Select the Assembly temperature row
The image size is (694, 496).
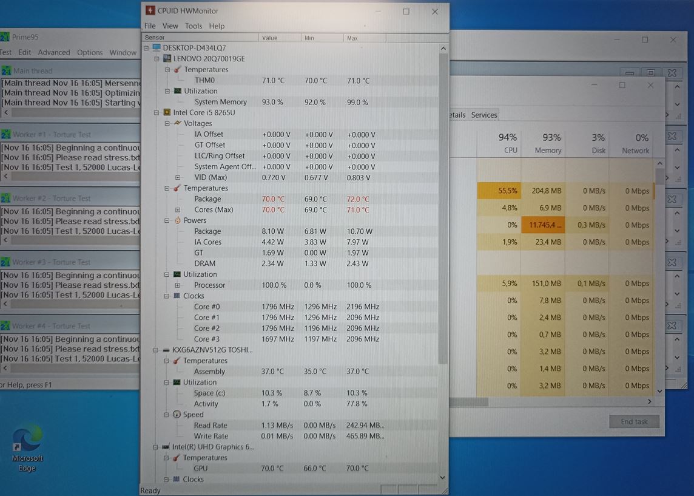pos(290,372)
